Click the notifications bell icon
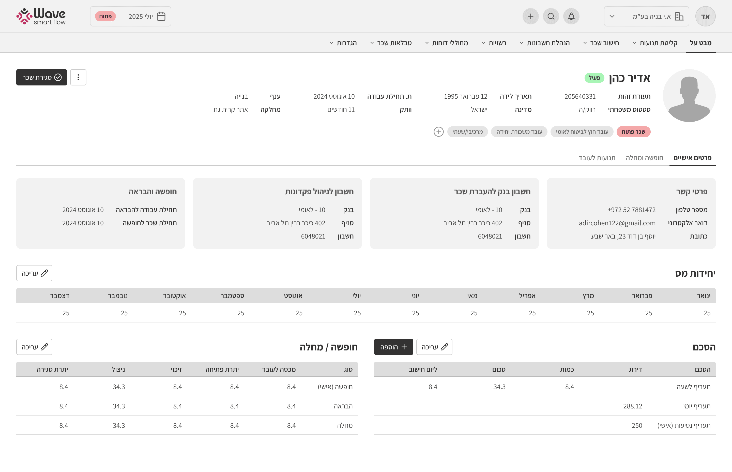The height and width of the screenshot is (472, 732). [x=571, y=16]
